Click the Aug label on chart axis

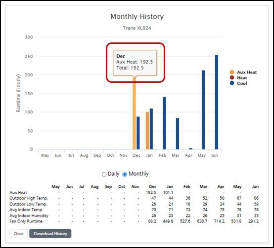tap(84, 155)
